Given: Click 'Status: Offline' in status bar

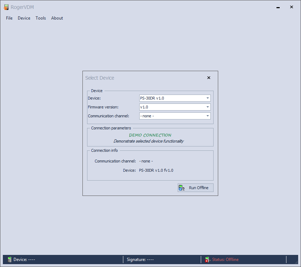Looking at the screenshot, I should (225, 260).
